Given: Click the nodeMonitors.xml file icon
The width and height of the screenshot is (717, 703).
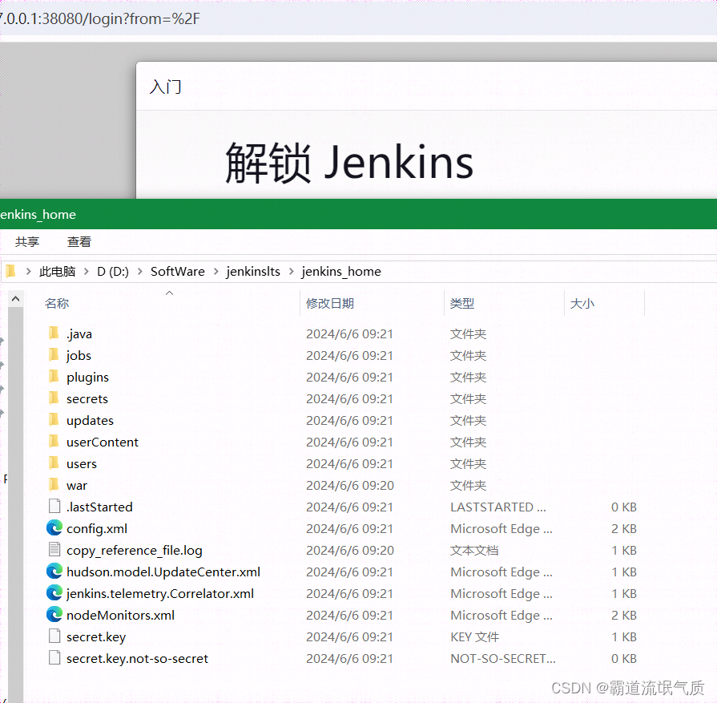Looking at the screenshot, I should click(x=53, y=615).
